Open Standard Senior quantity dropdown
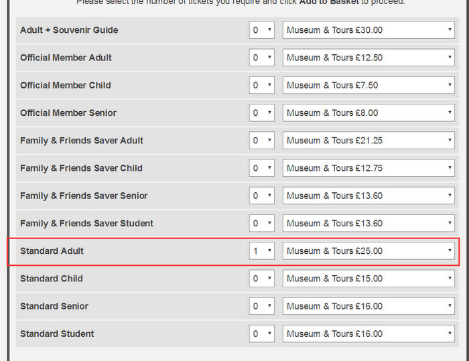The height and width of the screenshot is (361, 469). click(261, 306)
